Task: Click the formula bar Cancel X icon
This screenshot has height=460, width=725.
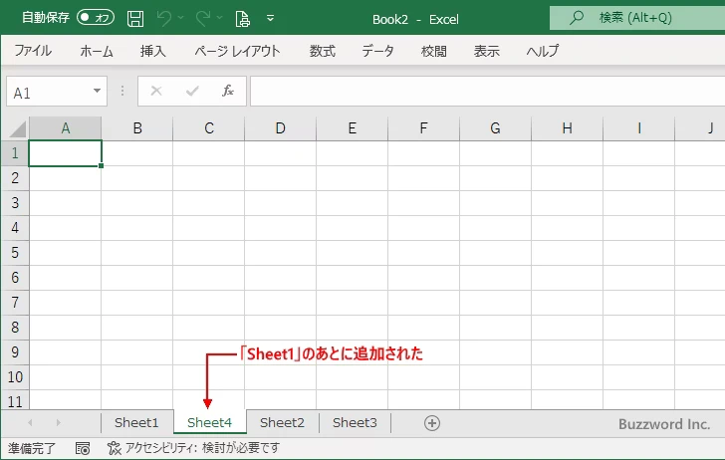Action: [x=156, y=91]
